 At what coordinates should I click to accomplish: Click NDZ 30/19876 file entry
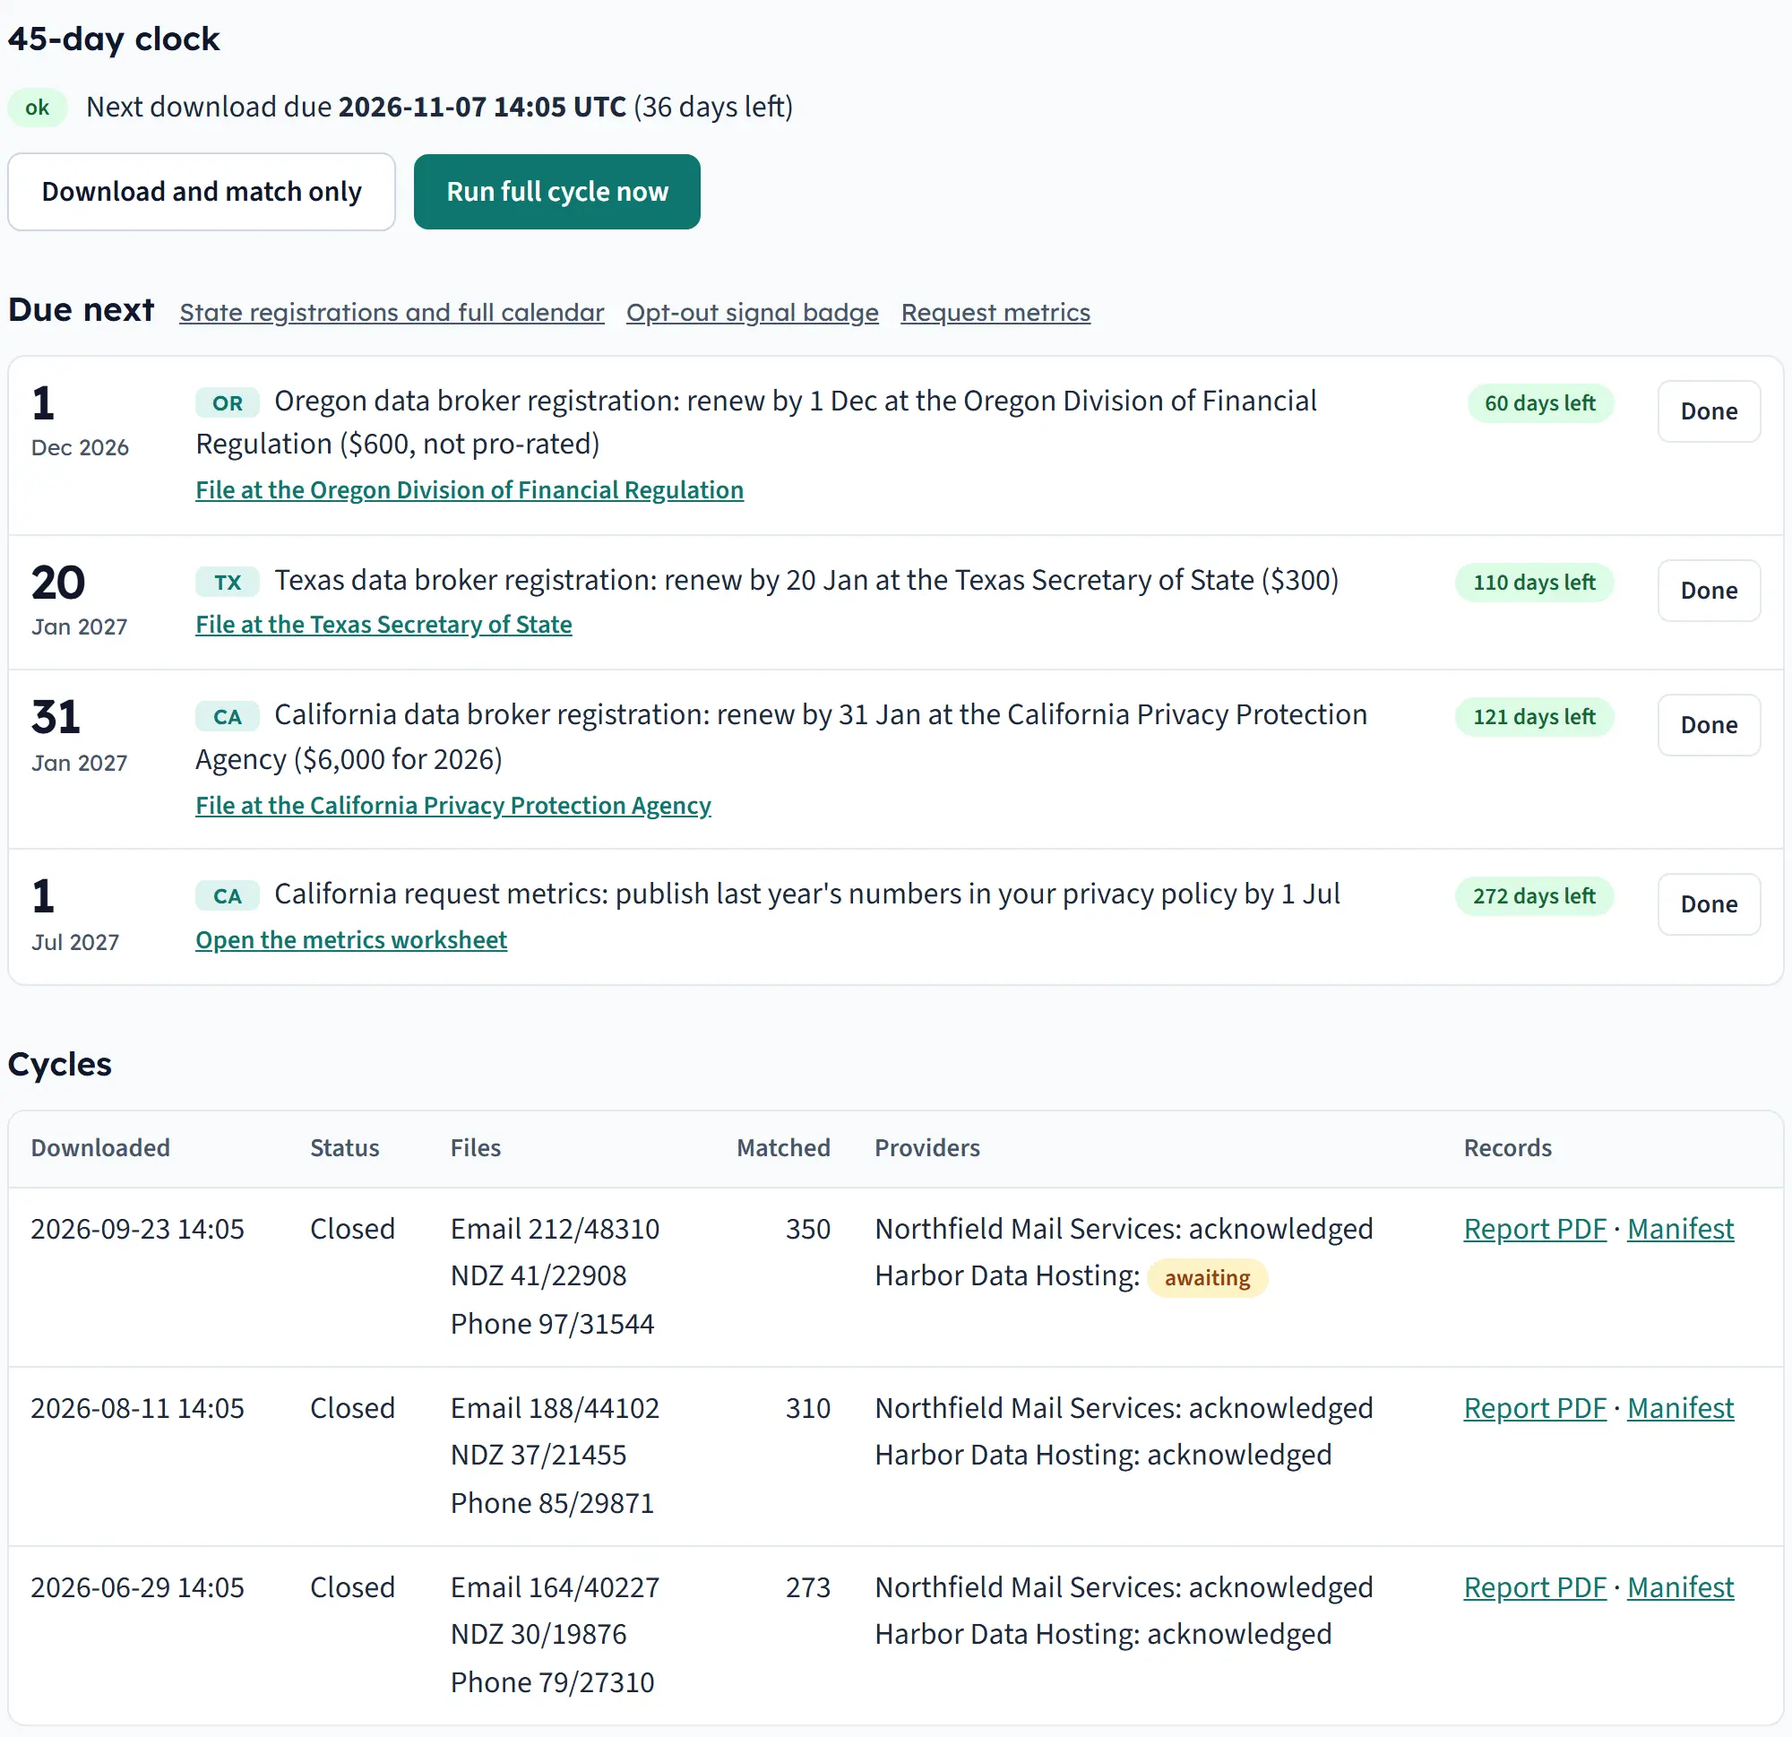pos(538,1634)
